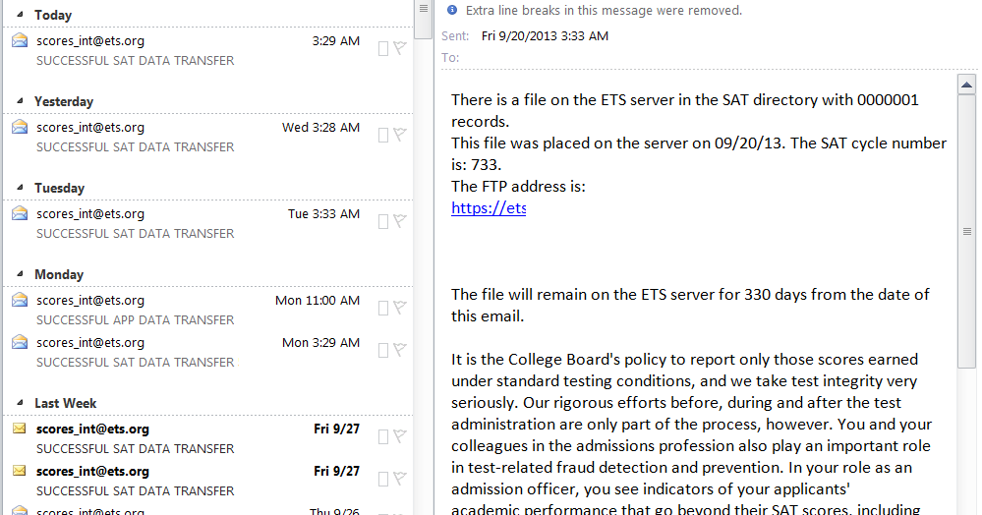Flag the Mon 11:00 AM APP transfer email
Viewport: 982px width, 515px height.
click(400, 308)
